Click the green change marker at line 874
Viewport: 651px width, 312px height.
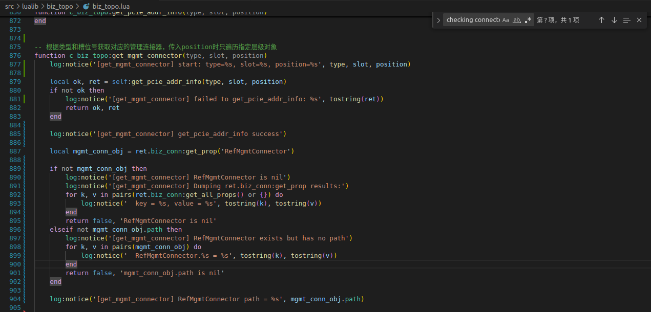[25, 38]
